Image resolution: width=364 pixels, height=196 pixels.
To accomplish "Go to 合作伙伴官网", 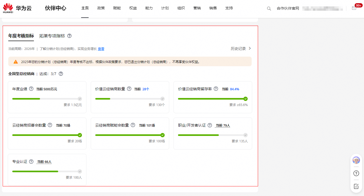I will pyautogui.click(x=288, y=9).
